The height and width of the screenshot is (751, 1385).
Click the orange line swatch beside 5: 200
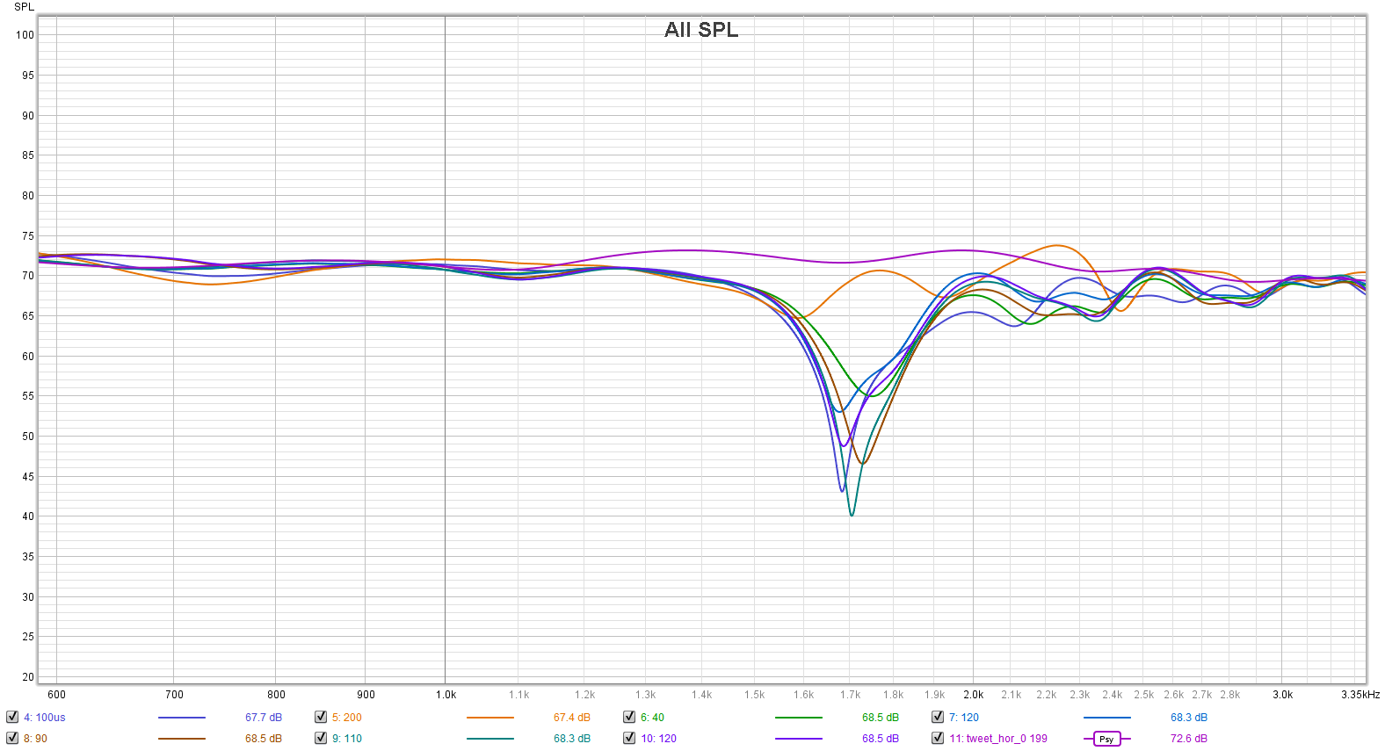point(489,718)
